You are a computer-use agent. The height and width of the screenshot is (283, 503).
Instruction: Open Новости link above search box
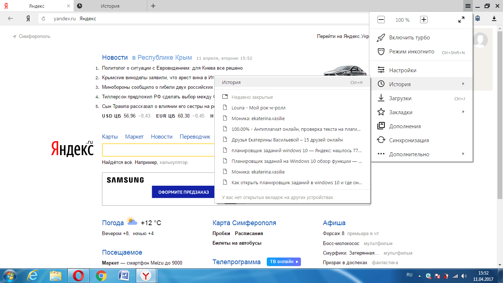point(162,137)
